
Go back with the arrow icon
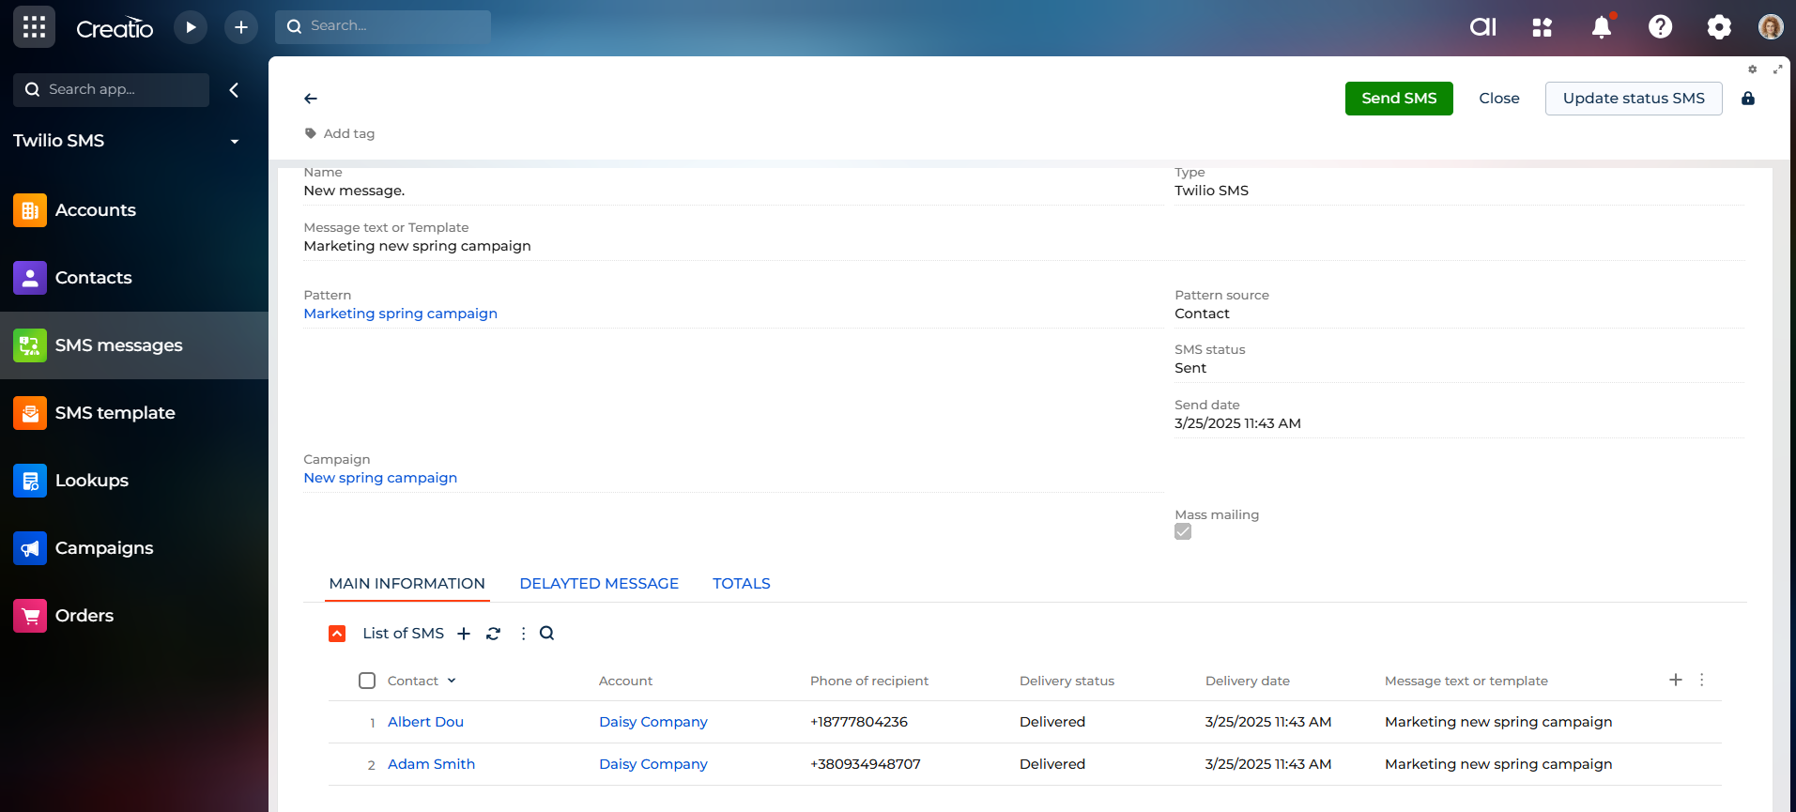tap(311, 99)
